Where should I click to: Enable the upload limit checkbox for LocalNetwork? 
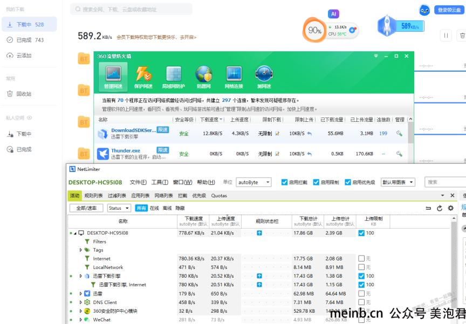tap(361, 267)
